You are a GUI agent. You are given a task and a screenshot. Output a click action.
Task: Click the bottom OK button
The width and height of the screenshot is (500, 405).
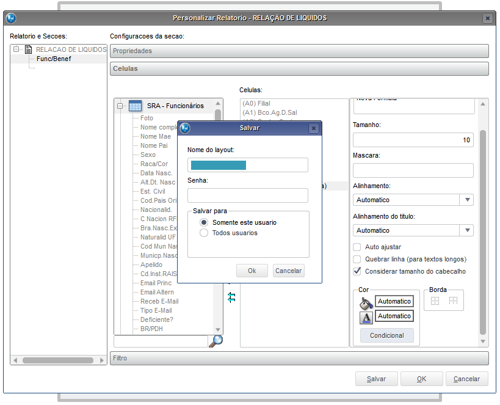pyautogui.click(x=422, y=379)
